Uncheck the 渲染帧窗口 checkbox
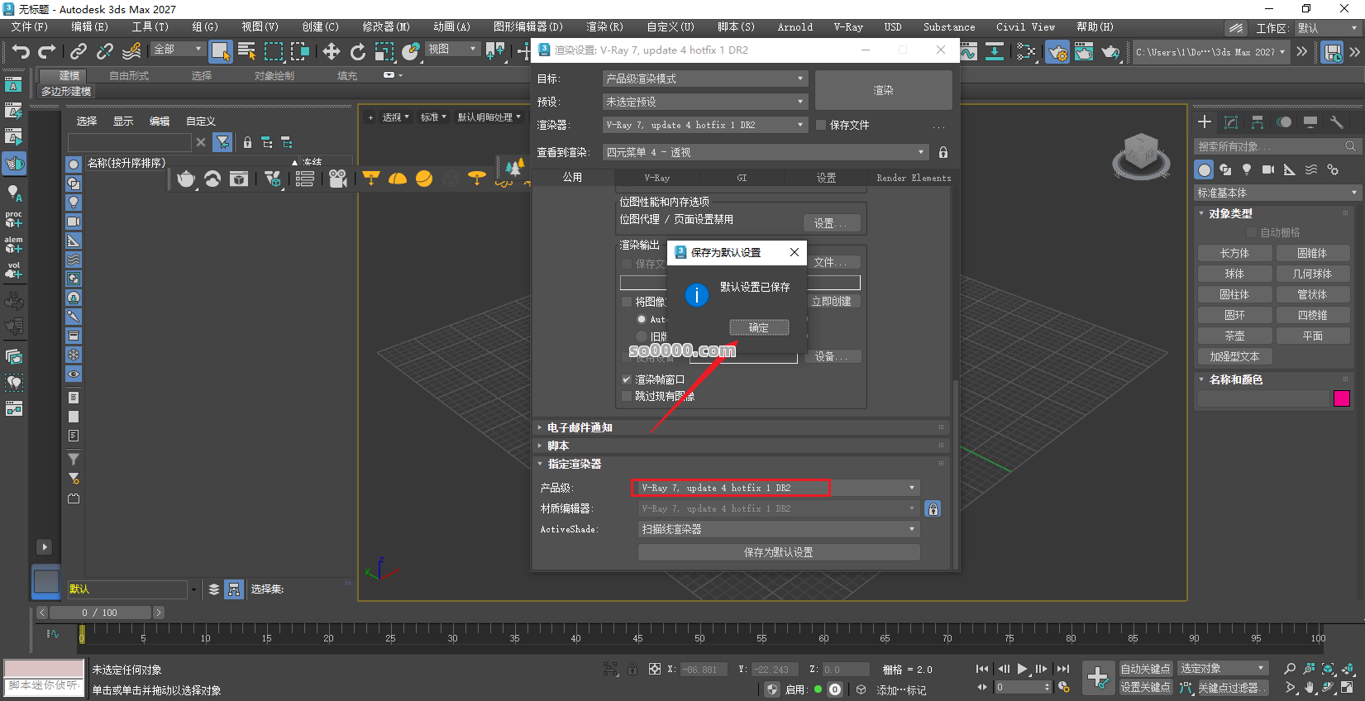 tap(627, 379)
